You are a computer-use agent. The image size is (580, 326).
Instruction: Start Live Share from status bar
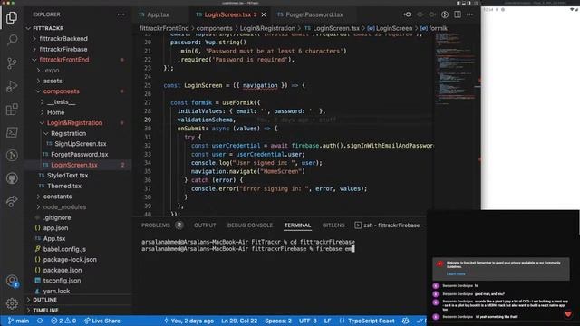point(101,321)
